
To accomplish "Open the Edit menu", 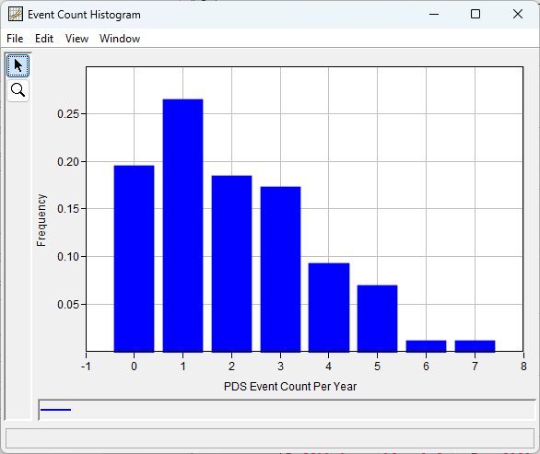I will [44, 39].
